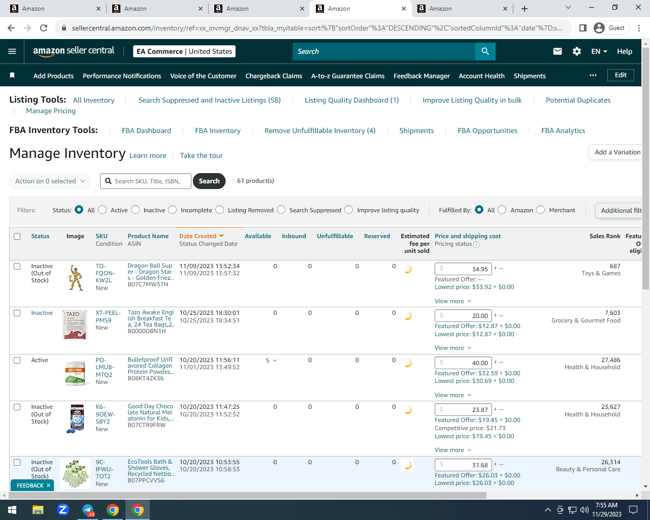This screenshot has height=520, width=650.
Task: Click the volume icon in system tray
Action: tap(584, 510)
